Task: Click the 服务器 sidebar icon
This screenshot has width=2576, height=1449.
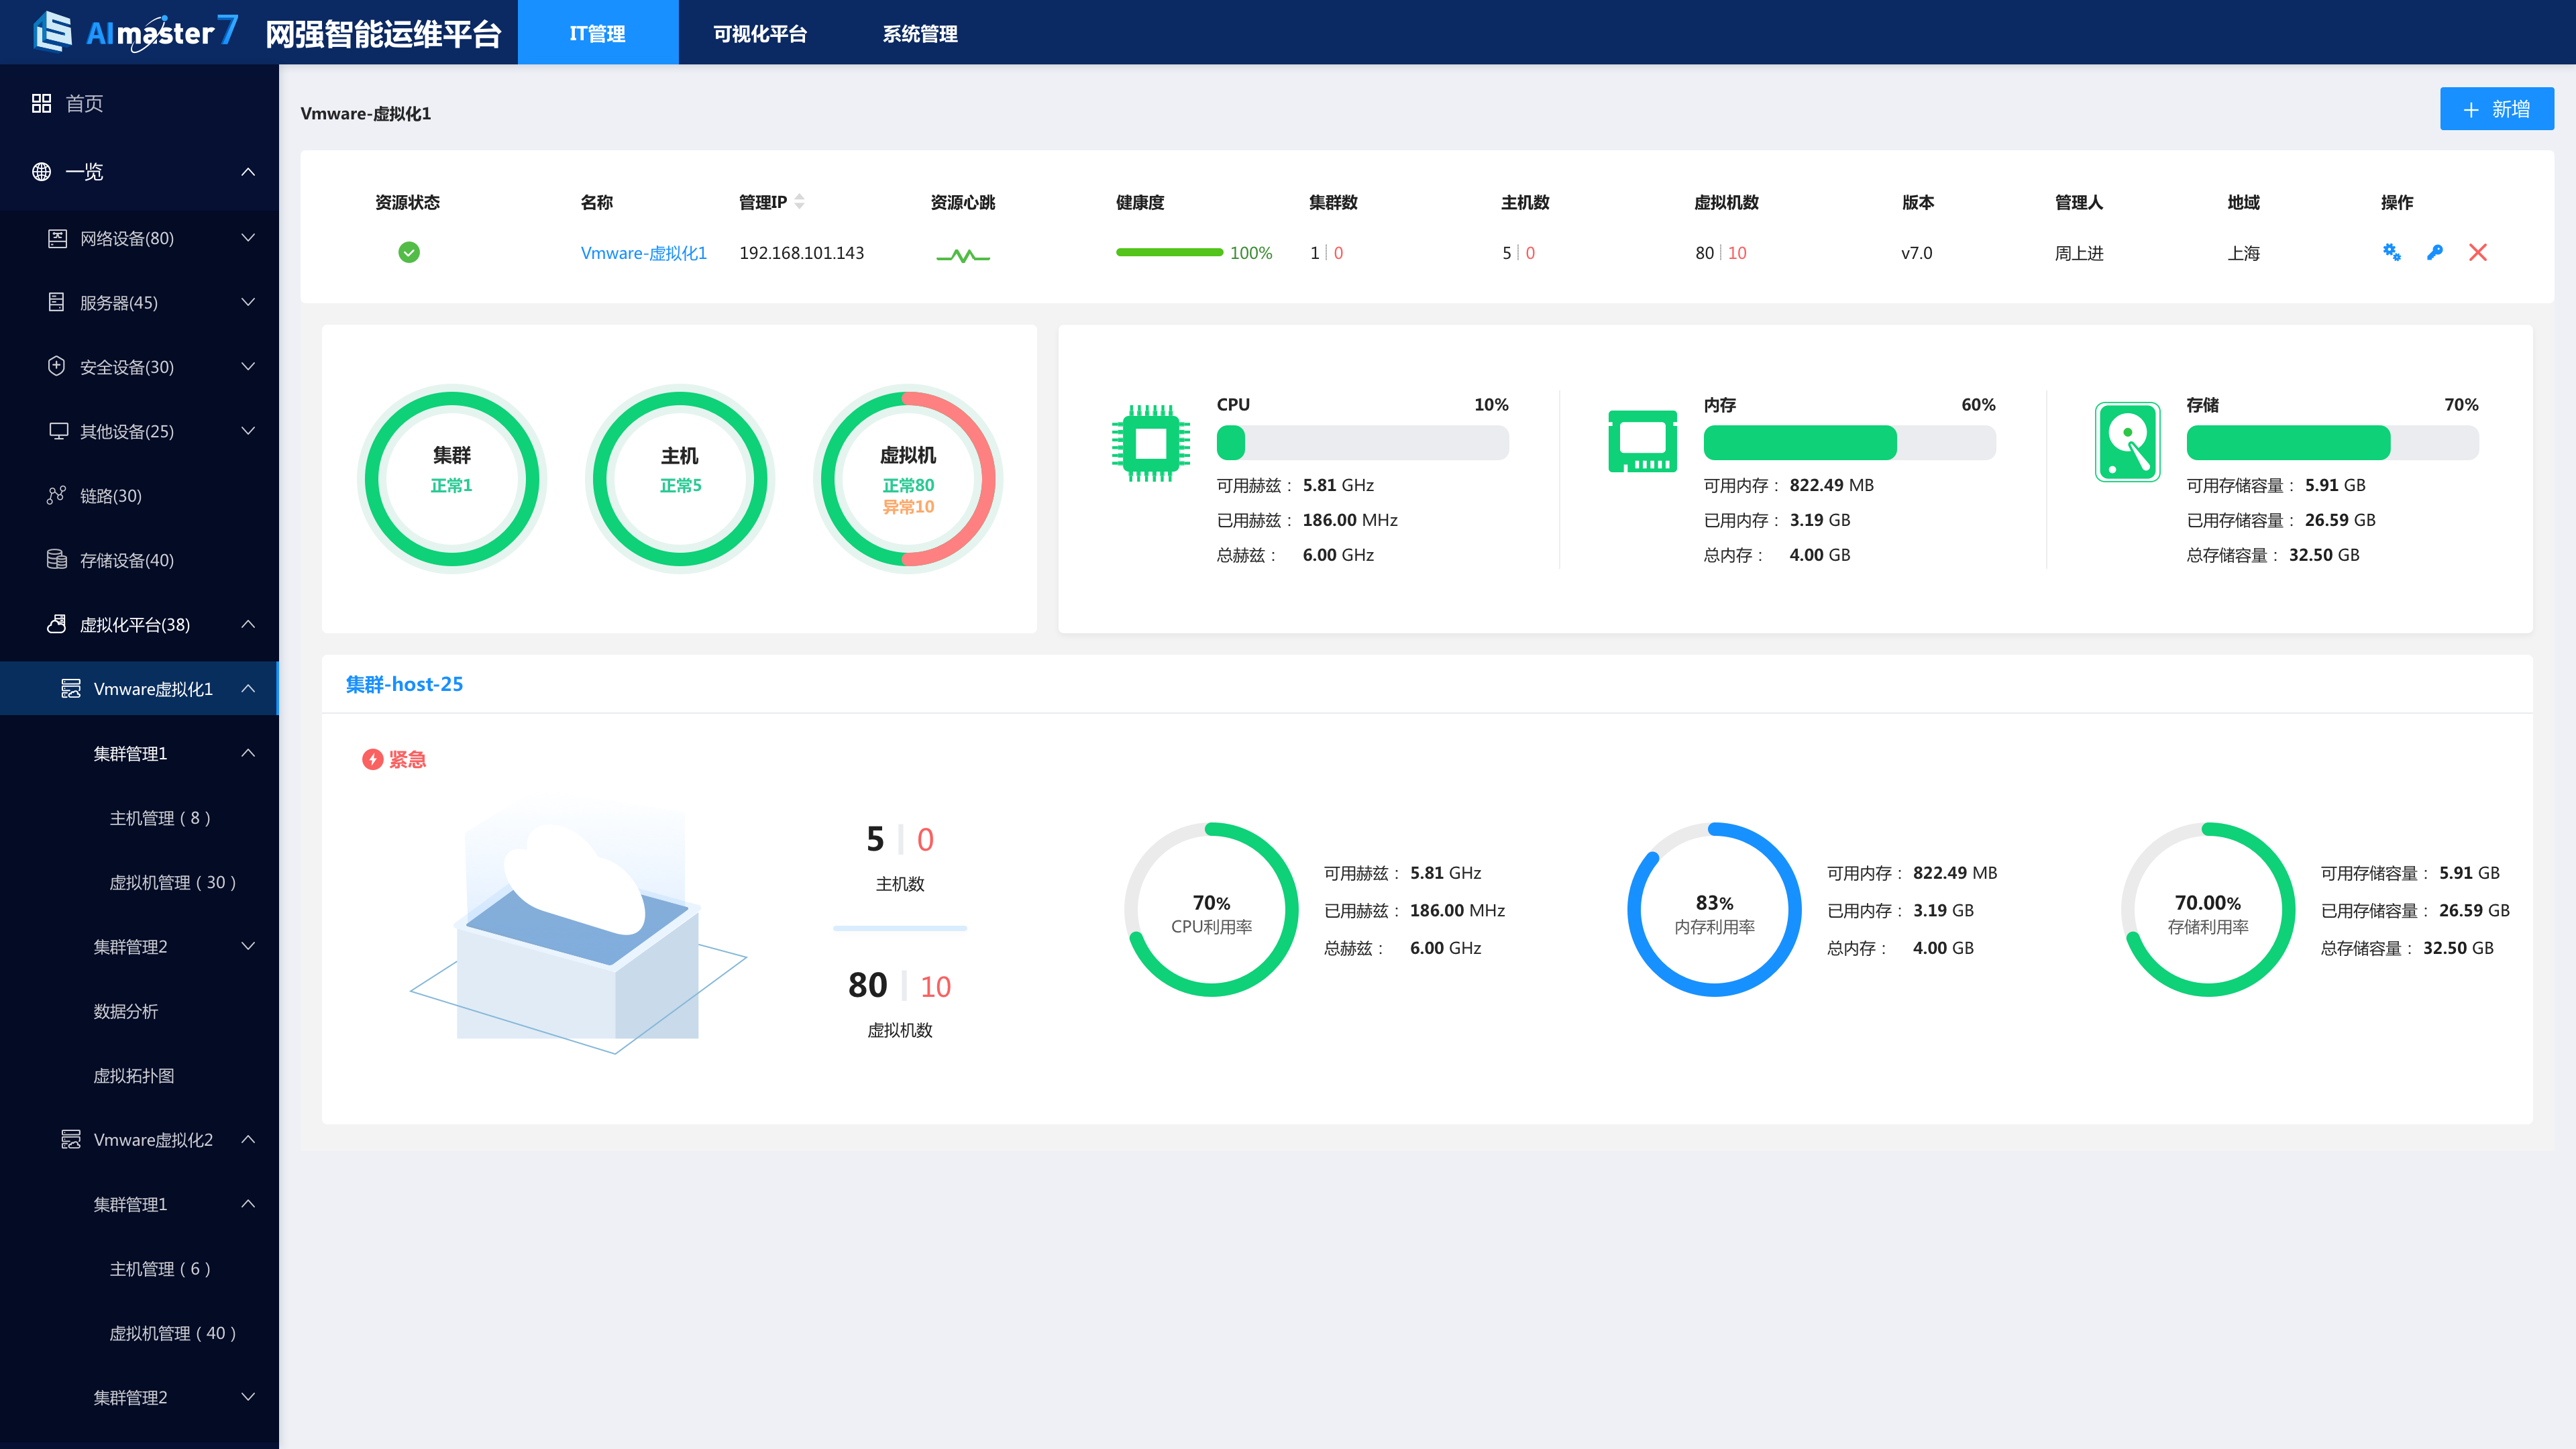Action: [x=57, y=302]
